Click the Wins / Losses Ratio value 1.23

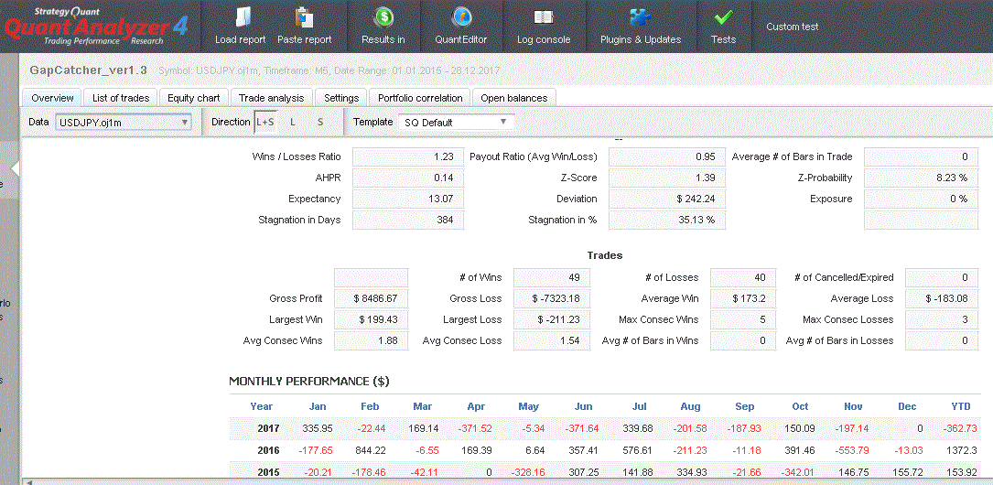(x=407, y=157)
